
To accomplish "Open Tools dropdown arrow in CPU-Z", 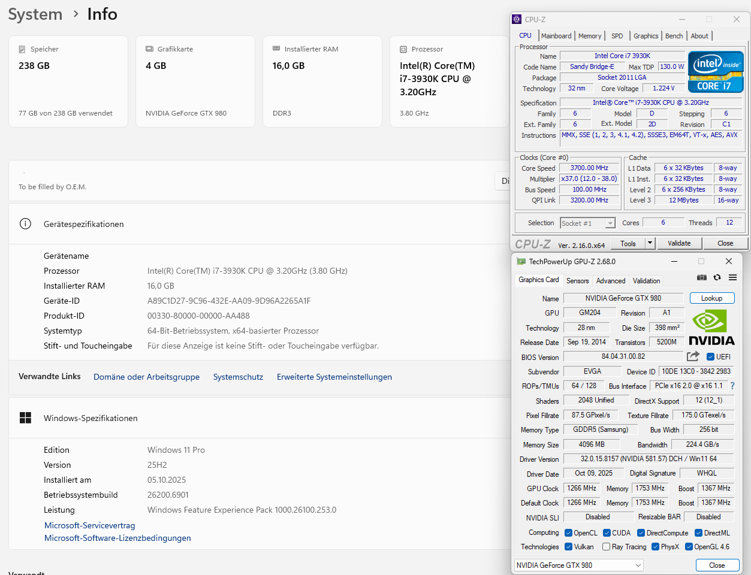I will 650,243.
